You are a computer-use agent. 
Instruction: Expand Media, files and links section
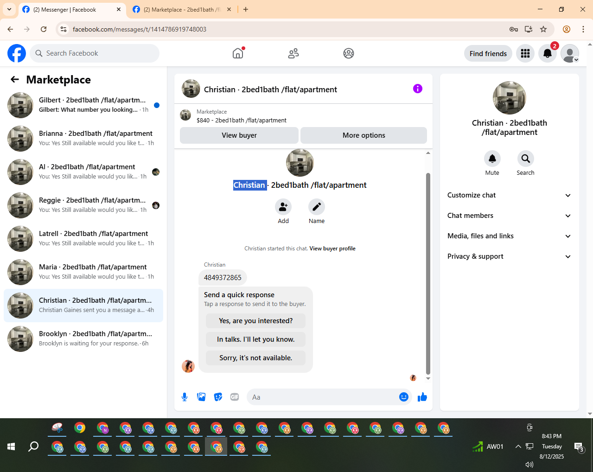click(x=509, y=236)
